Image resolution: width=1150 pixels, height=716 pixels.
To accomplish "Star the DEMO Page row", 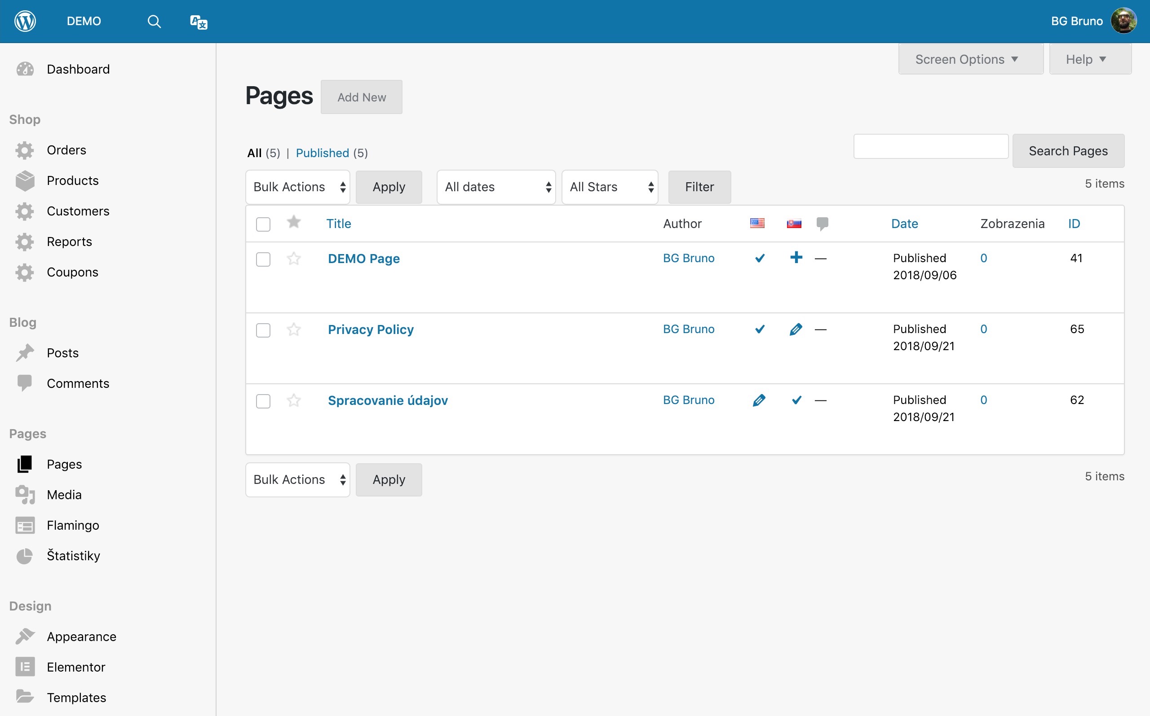I will click(294, 259).
